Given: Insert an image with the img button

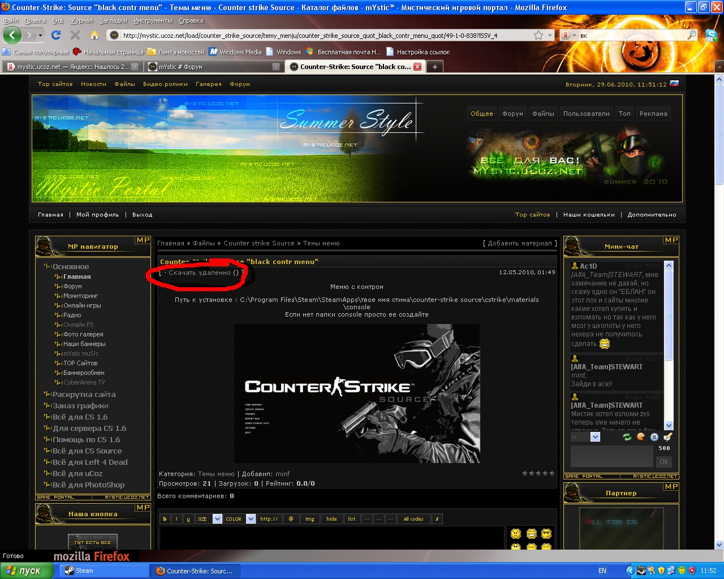Looking at the screenshot, I should coord(310,518).
